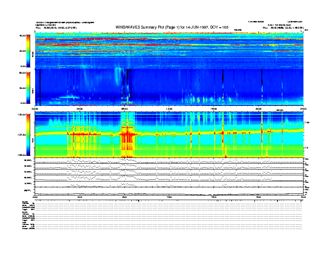Click the bottom flat-line panel above the lower time axis
Viewport: 327px width, 253px height.
click(x=169, y=191)
